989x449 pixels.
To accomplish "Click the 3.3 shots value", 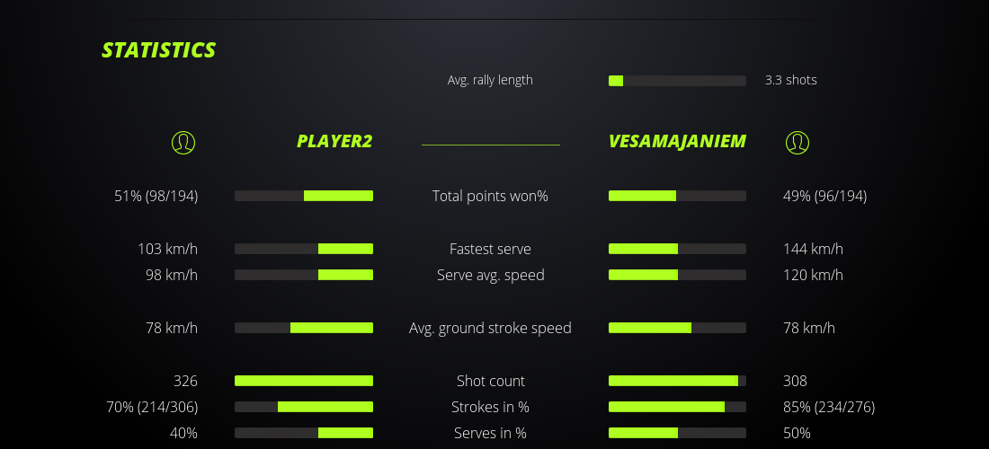I will coord(790,80).
